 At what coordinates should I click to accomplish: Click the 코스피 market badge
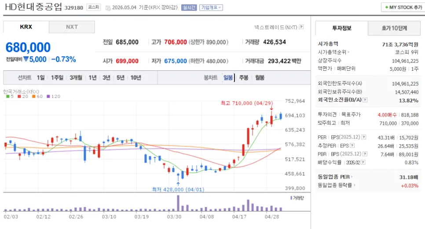(x=94, y=7)
